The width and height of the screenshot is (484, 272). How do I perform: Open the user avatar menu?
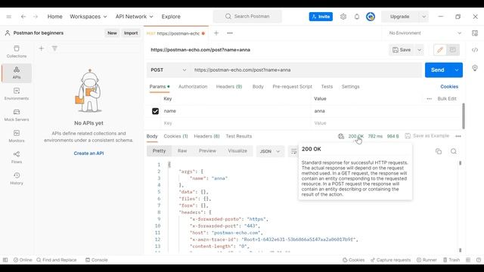[x=371, y=17]
